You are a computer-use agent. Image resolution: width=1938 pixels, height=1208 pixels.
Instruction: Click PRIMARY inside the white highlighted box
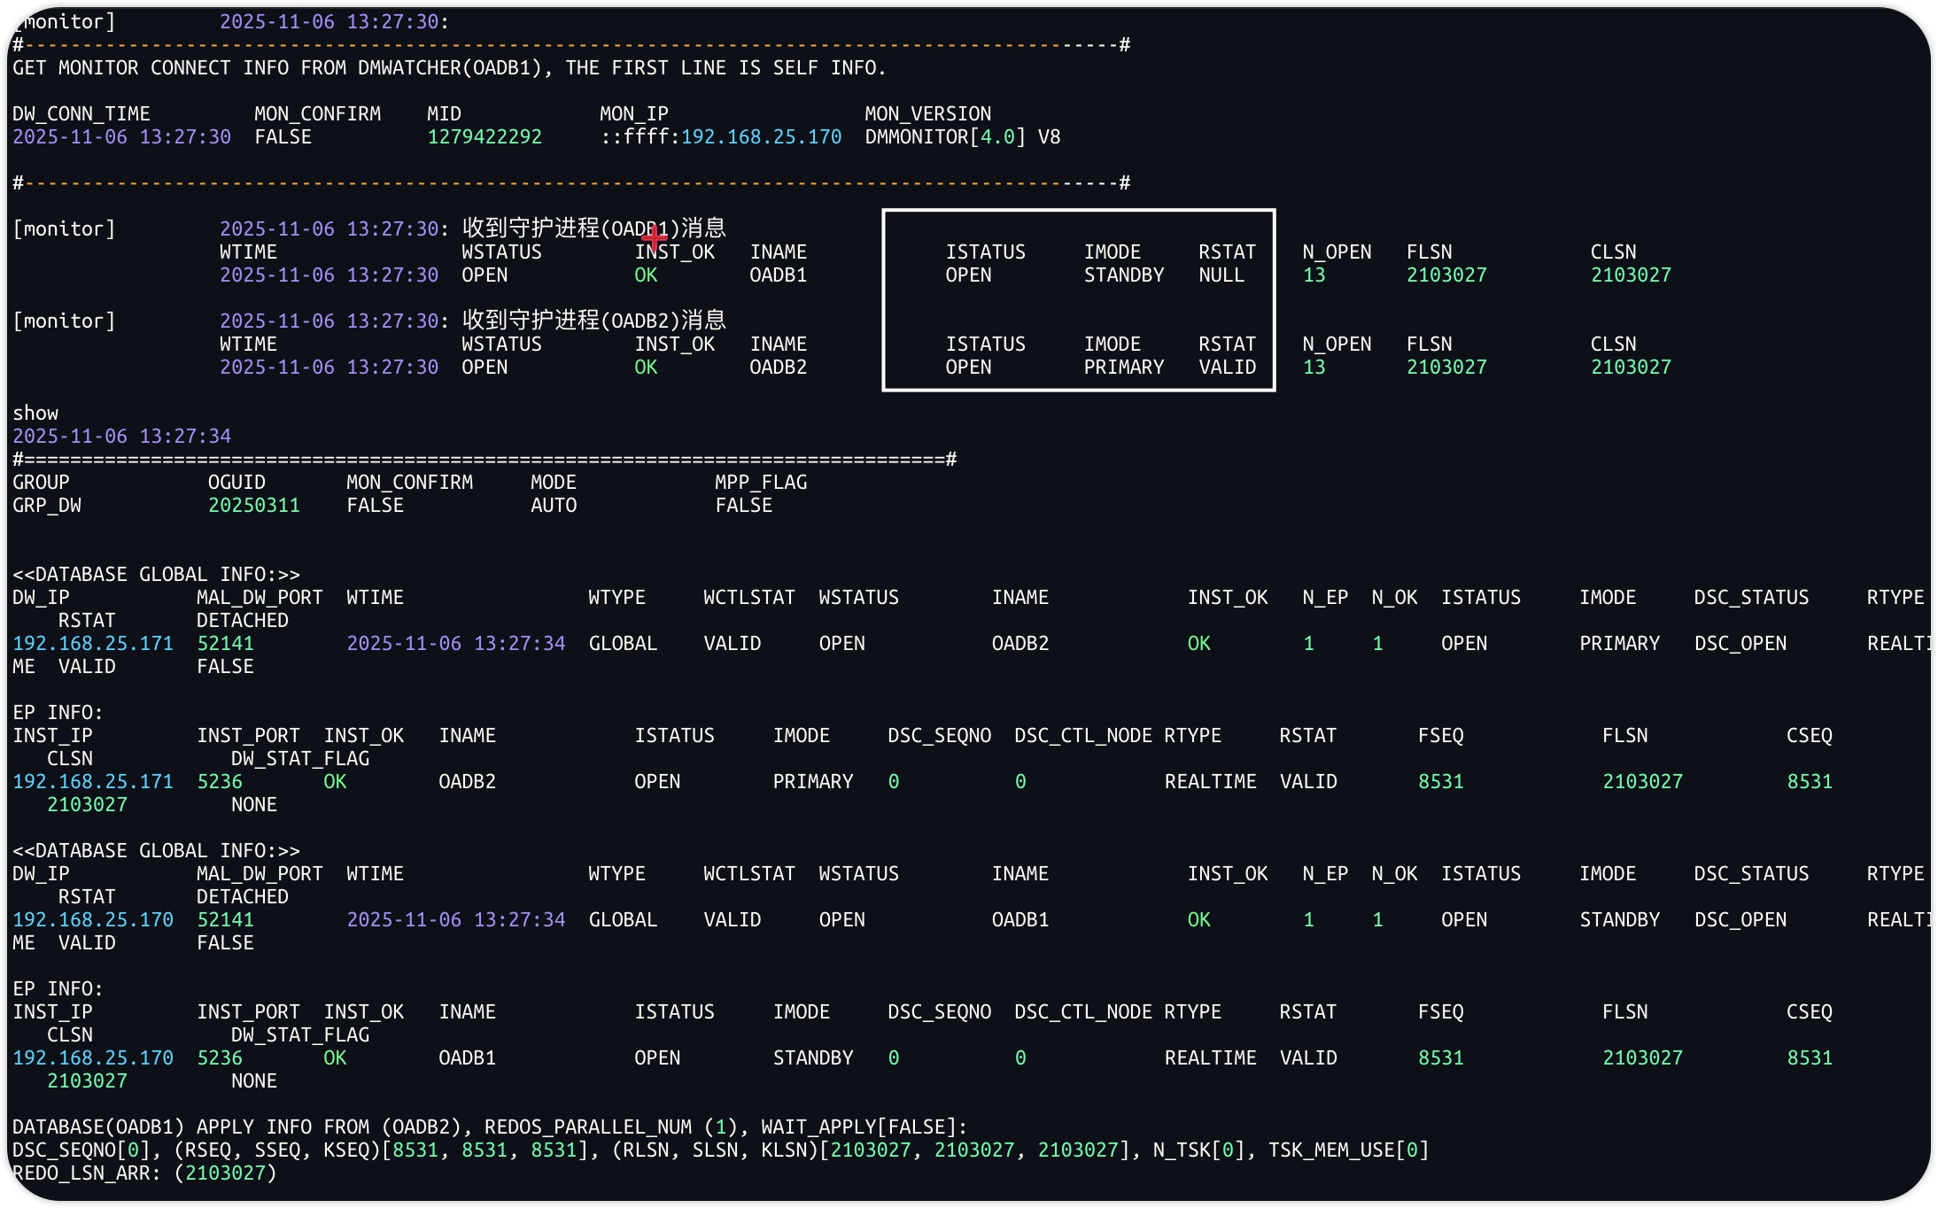tap(1123, 368)
